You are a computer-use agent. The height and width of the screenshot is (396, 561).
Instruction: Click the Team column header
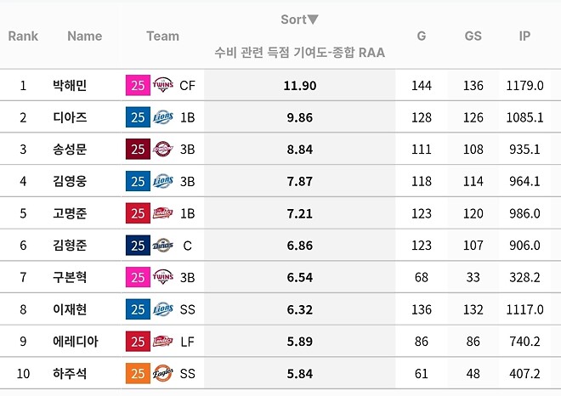[162, 36]
